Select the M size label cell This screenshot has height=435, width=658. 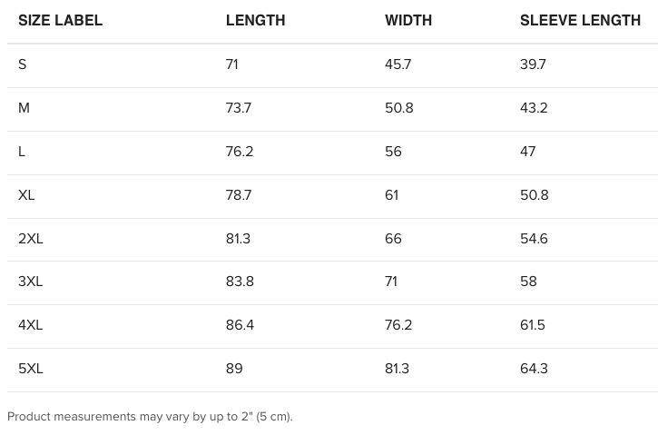click(x=24, y=108)
